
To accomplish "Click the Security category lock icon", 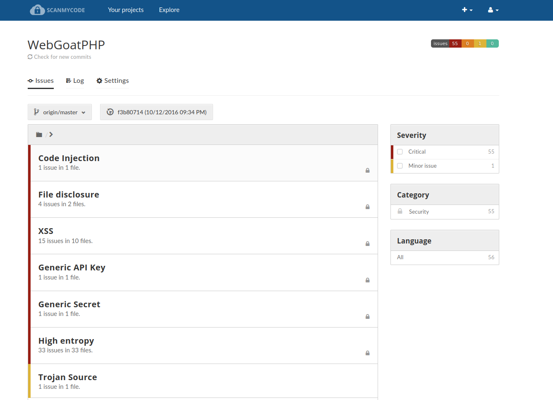I will pyautogui.click(x=400, y=211).
